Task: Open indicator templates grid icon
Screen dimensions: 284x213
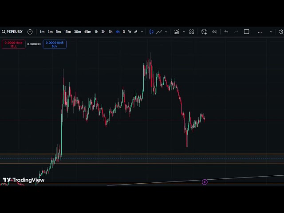Action: (192, 32)
